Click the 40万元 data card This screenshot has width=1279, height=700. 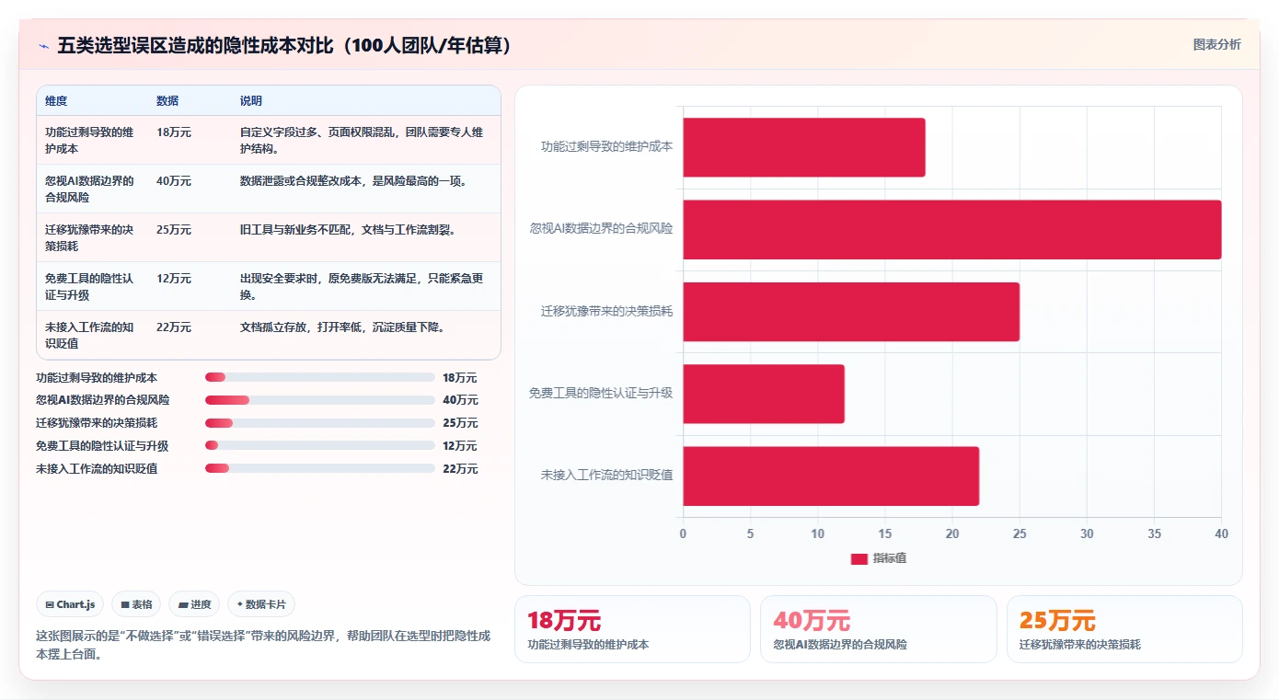click(878, 629)
